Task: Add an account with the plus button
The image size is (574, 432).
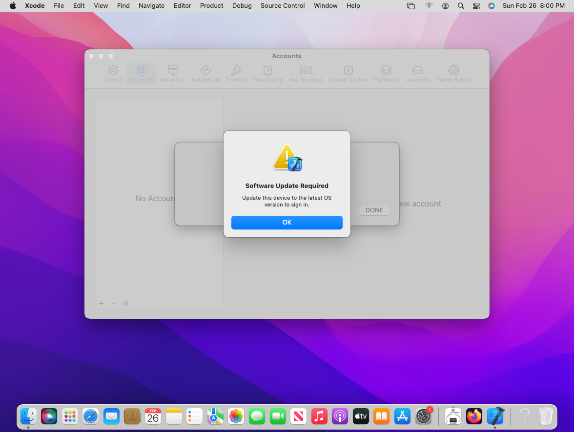Action: pos(102,304)
